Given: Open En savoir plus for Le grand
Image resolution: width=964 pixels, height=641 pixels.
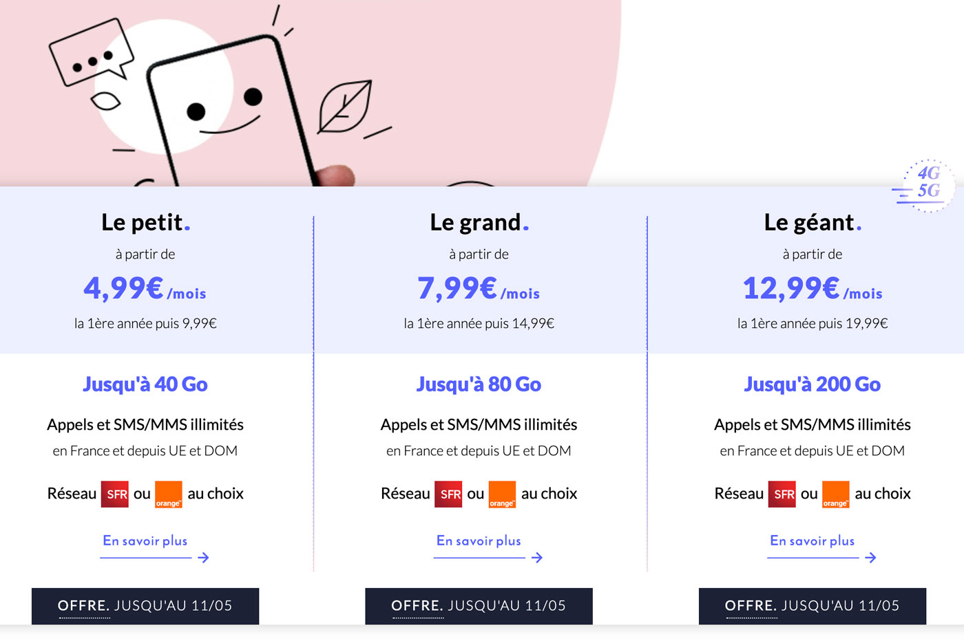Looking at the screenshot, I should click(x=479, y=541).
